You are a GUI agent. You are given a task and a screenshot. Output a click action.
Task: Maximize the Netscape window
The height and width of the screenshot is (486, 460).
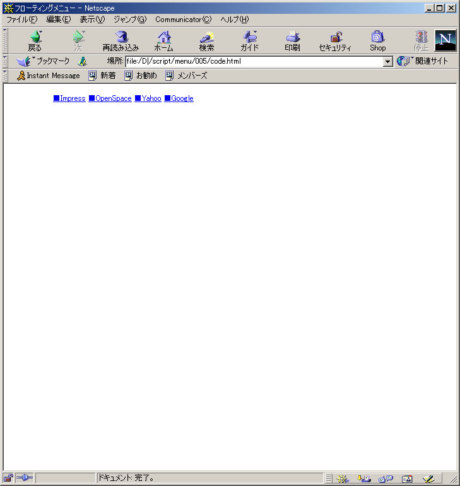(440, 8)
